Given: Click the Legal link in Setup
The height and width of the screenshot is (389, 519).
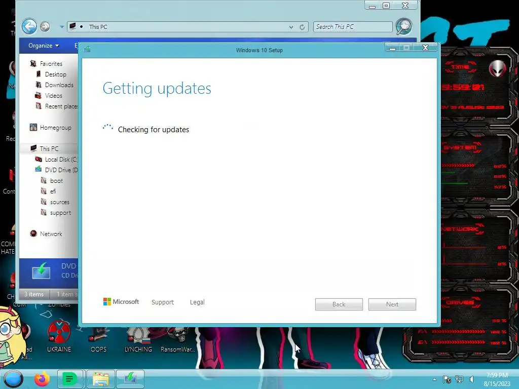Looking at the screenshot, I should (x=197, y=302).
